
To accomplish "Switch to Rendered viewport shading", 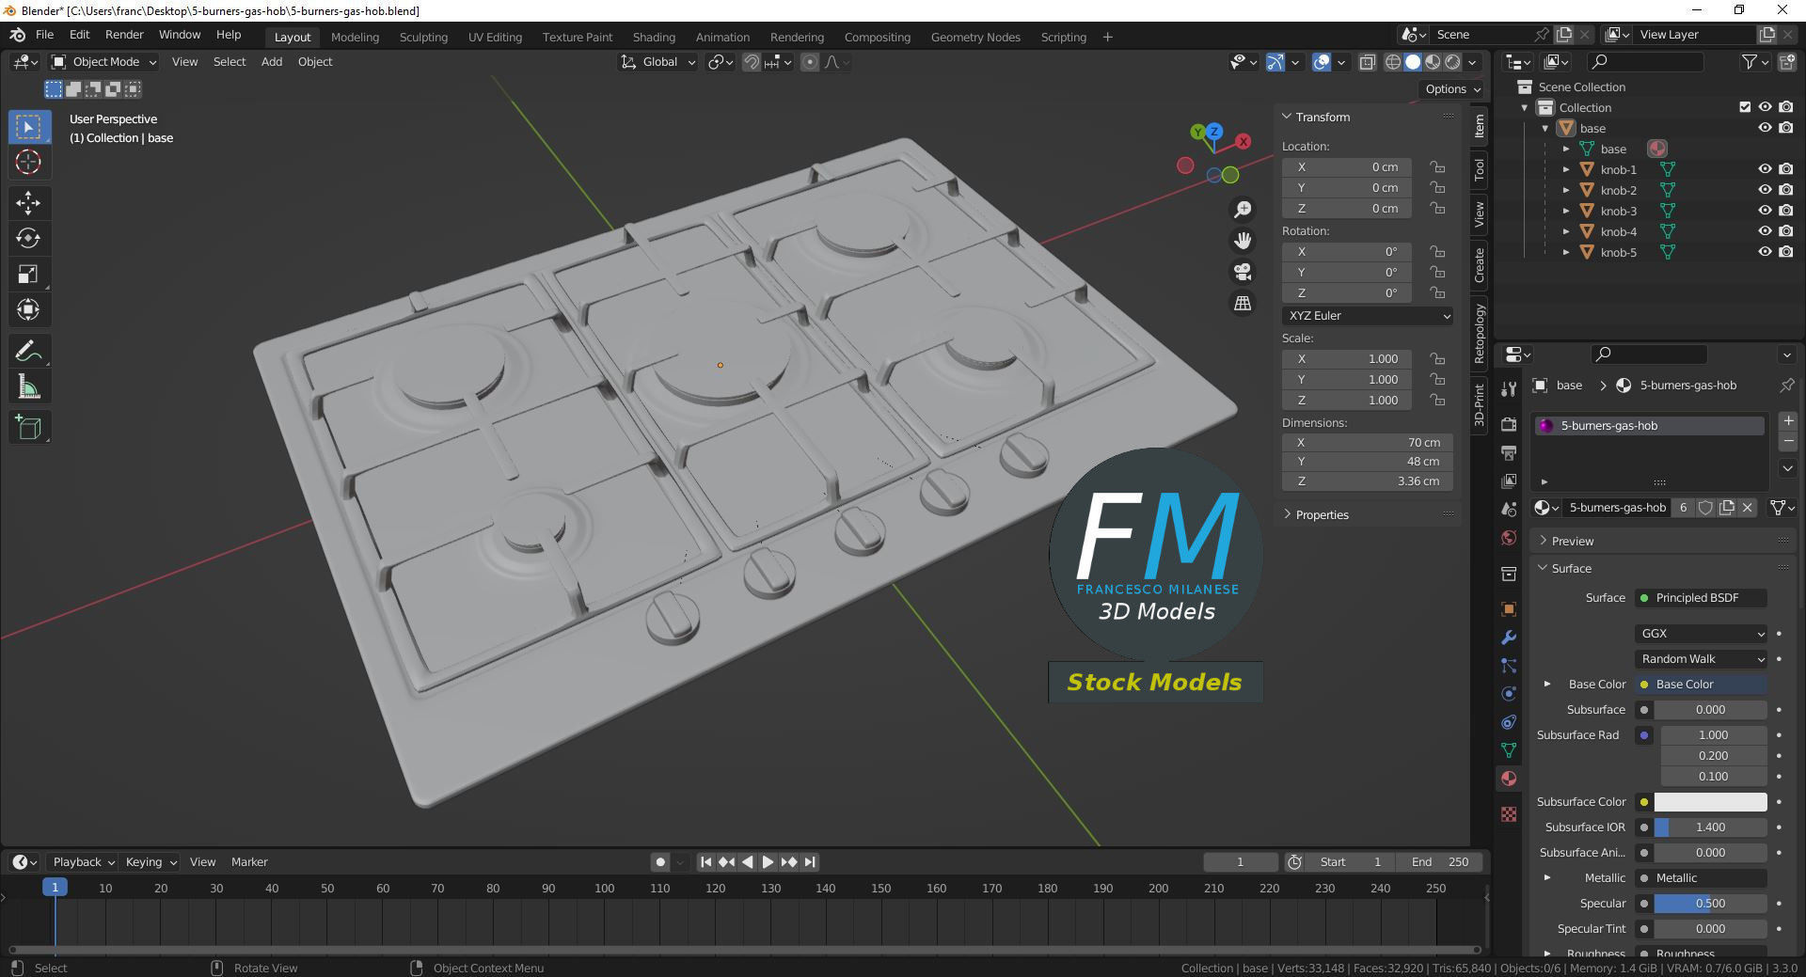I will click(1453, 62).
